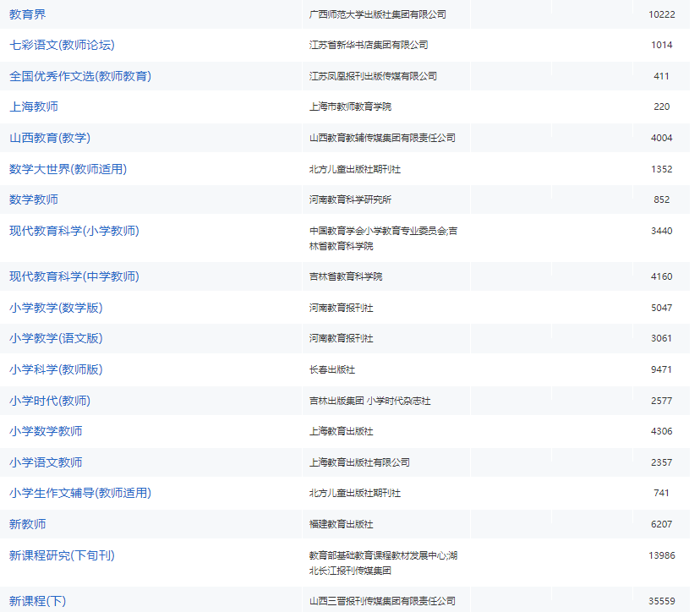This screenshot has width=700, height=612.
Task: Click the 新课程研究(下旬刊) link
Action: pyautogui.click(x=62, y=555)
